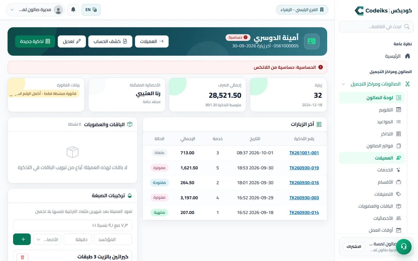Open ticket TK260930-003 link

304,198
